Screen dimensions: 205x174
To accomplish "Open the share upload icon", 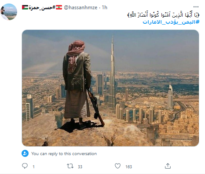I will click(168, 166).
